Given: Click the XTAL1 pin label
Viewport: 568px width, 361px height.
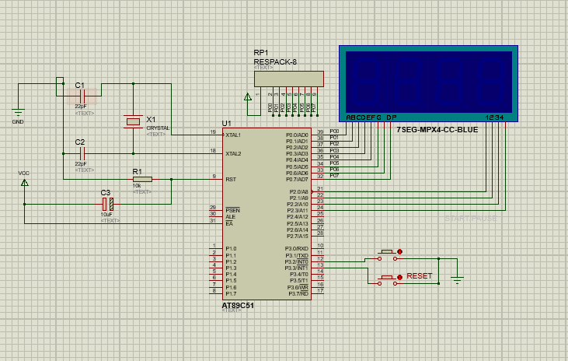Looking at the screenshot, I should (x=233, y=135).
